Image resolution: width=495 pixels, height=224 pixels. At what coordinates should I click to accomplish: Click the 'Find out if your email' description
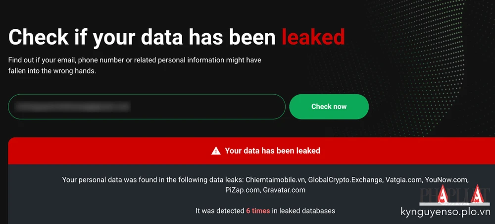(135, 60)
